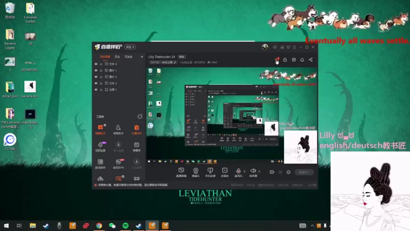This screenshot has height=231, width=410.
Task: Open the orange barrage assistant tool
Action: point(100,129)
